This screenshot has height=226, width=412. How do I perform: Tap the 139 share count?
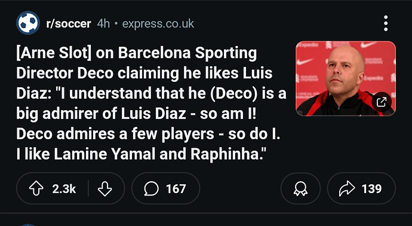point(371,189)
